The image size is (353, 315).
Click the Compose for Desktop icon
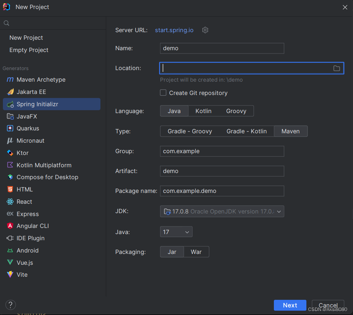[x=10, y=177]
